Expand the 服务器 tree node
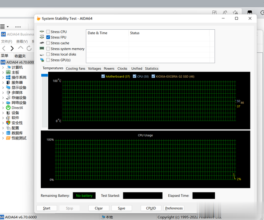Viewport: 264px width, 220px height. point(3,83)
